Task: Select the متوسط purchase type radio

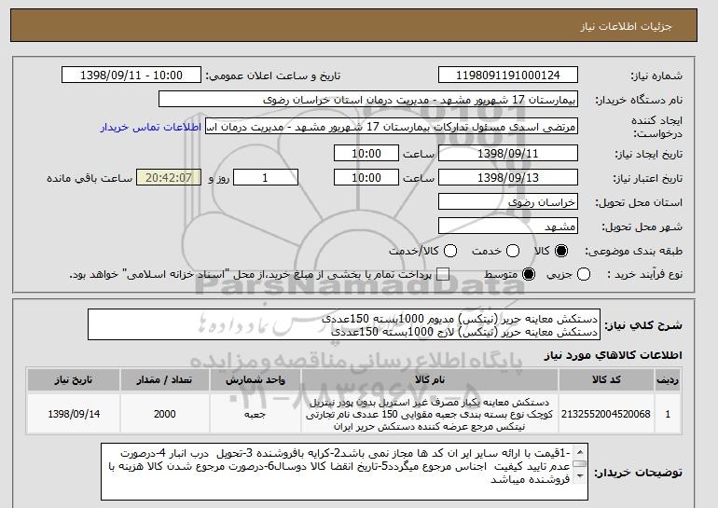Action: (x=529, y=275)
